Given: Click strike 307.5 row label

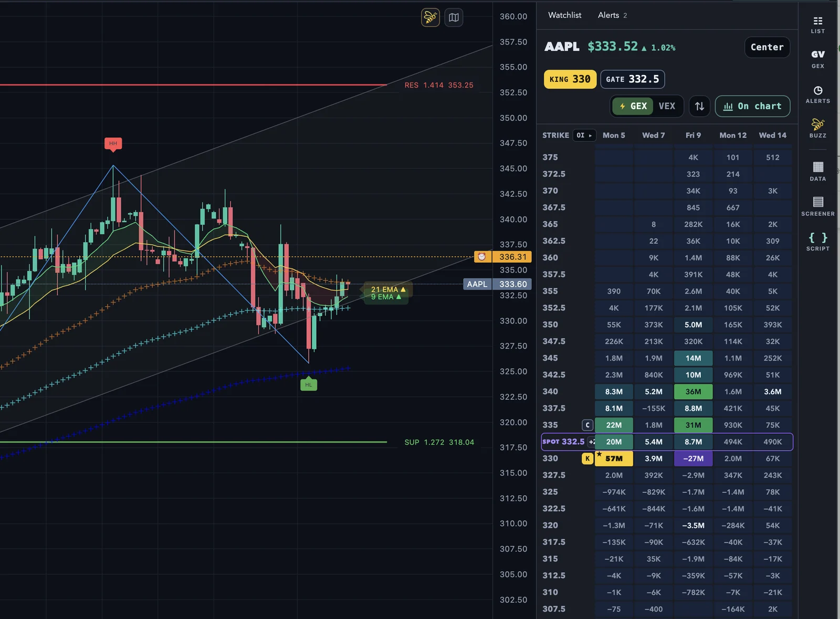Looking at the screenshot, I should tap(554, 609).
